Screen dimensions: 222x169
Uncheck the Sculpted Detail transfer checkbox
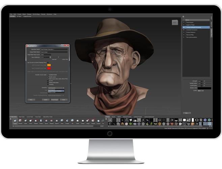(48, 75)
